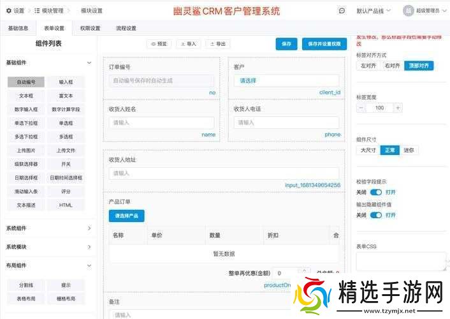450x319 pixels.
Task: Click the 请选择产品 button
Action: pos(127,216)
